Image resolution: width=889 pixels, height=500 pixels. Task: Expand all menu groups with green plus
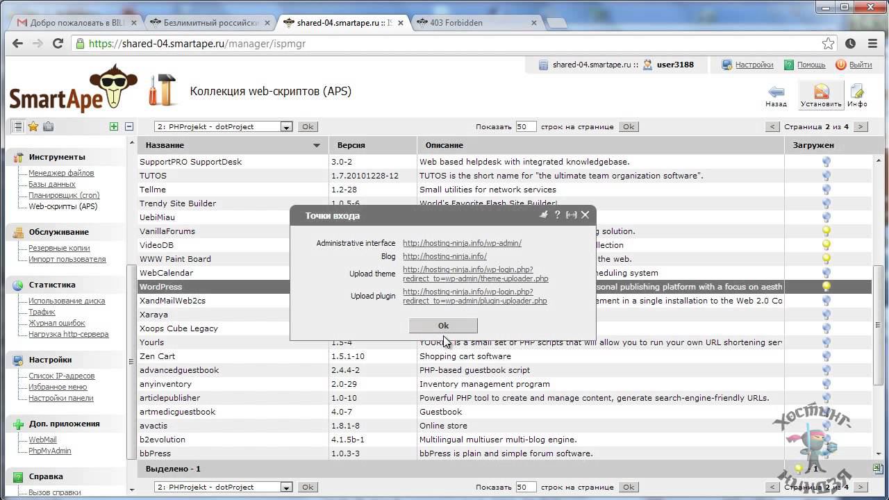(114, 126)
